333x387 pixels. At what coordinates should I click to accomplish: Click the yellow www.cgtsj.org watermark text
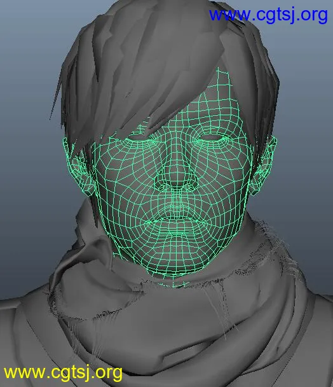(63, 373)
